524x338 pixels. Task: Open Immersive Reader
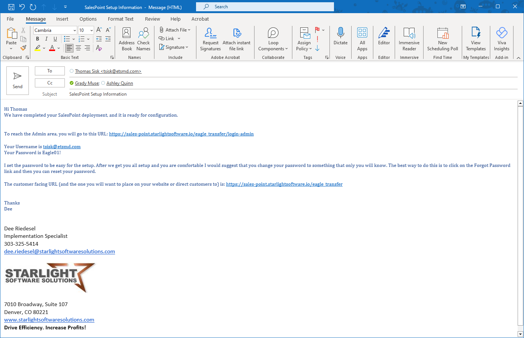[409, 39]
